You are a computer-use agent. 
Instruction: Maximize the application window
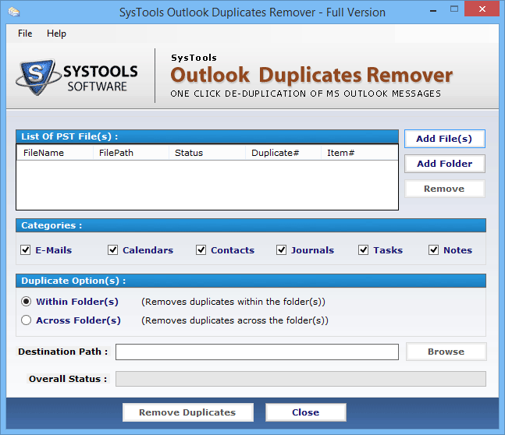point(454,9)
